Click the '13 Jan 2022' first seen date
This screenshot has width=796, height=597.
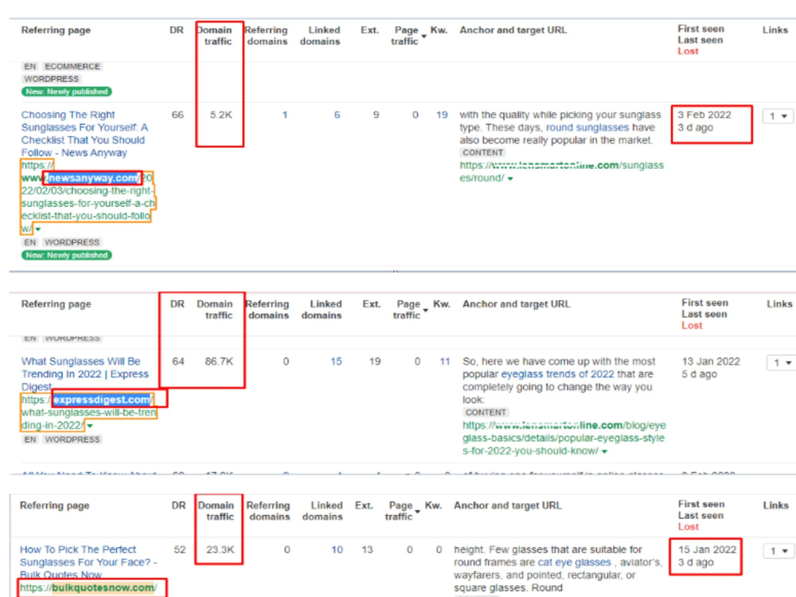[x=711, y=361]
